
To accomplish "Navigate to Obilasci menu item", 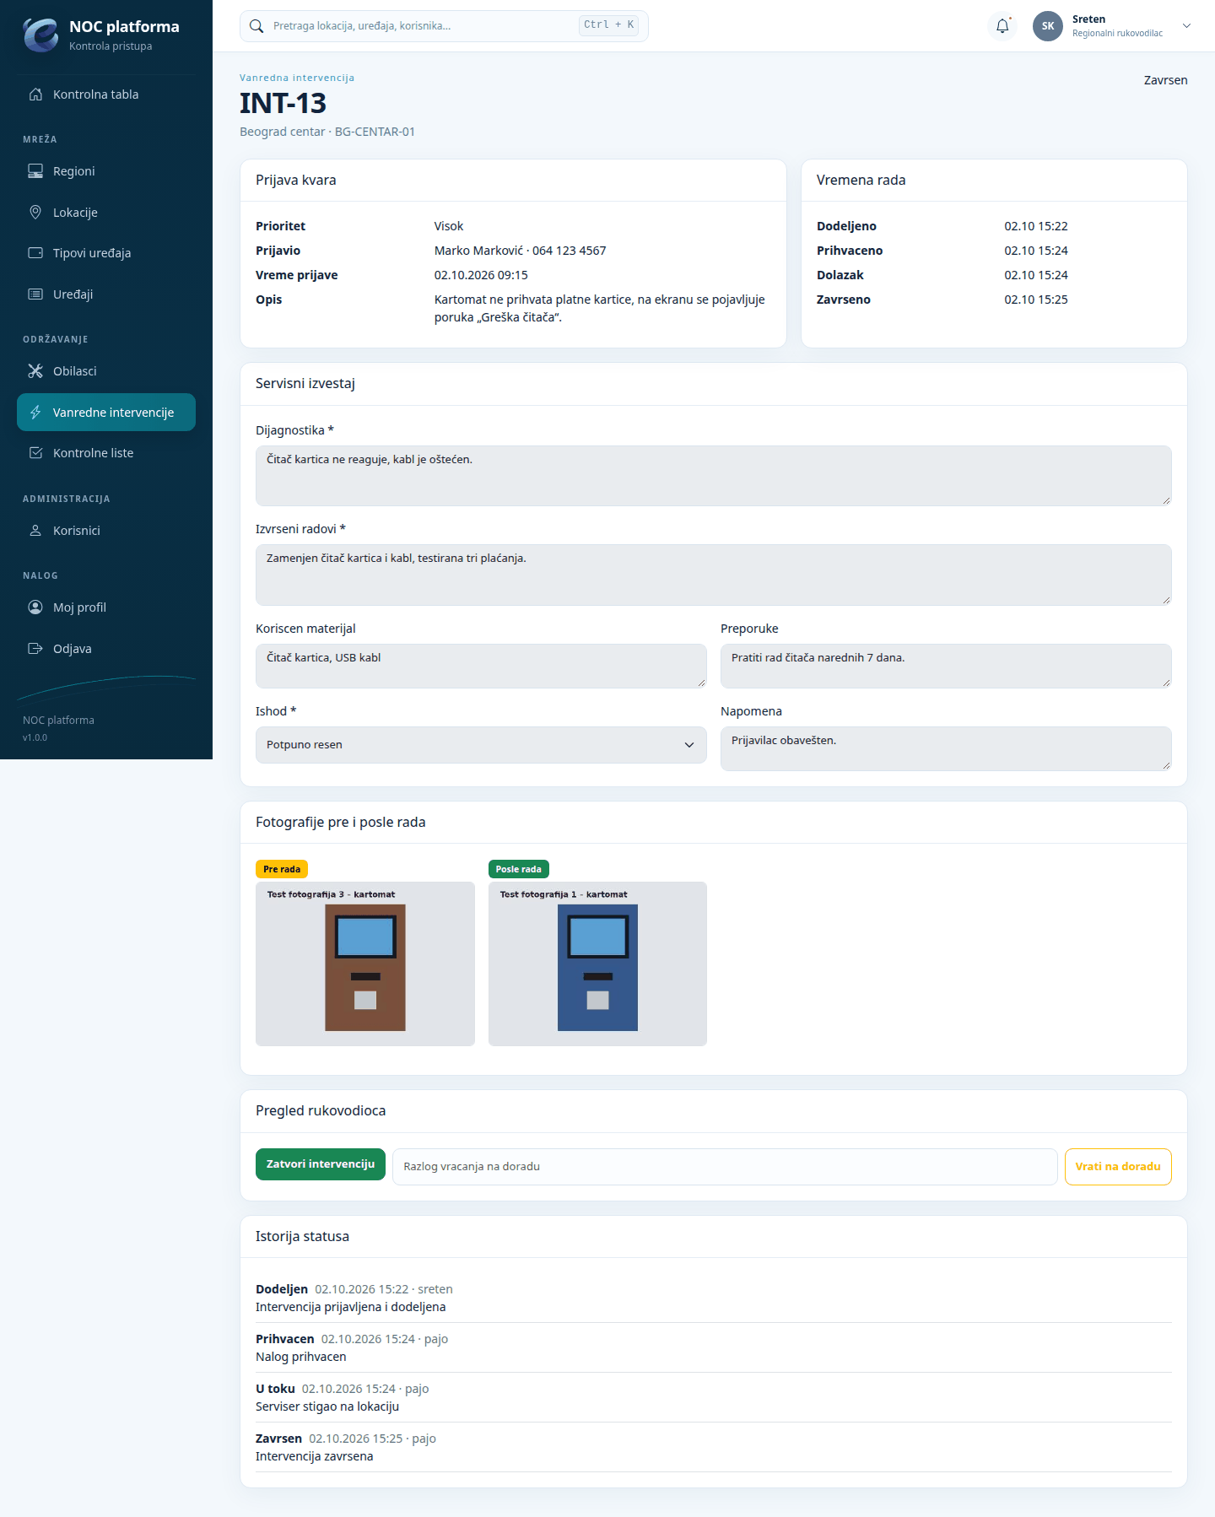I will tap(106, 371).
